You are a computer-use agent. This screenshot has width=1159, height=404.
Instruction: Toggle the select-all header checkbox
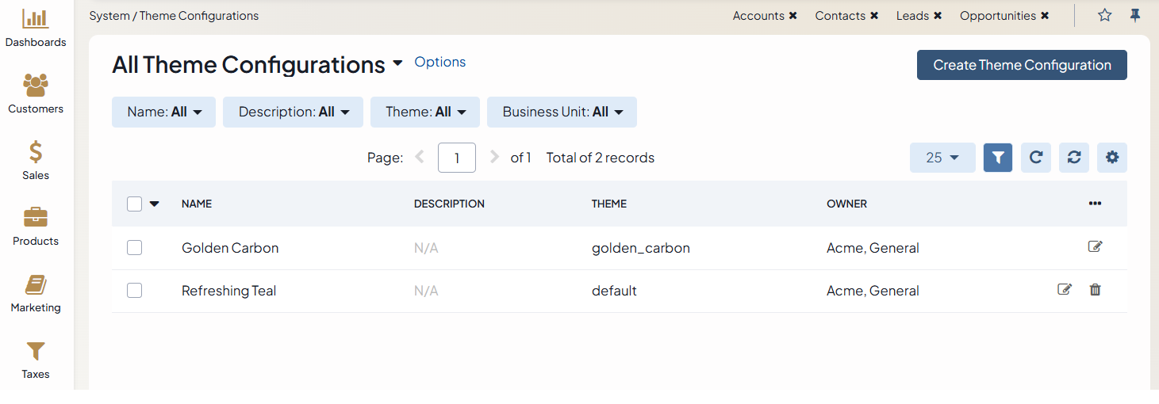click(135, 204)
